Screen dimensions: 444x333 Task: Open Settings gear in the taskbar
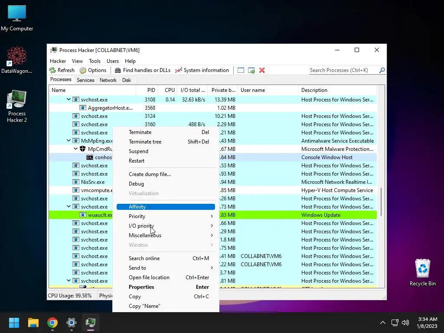tap(72, 323)
